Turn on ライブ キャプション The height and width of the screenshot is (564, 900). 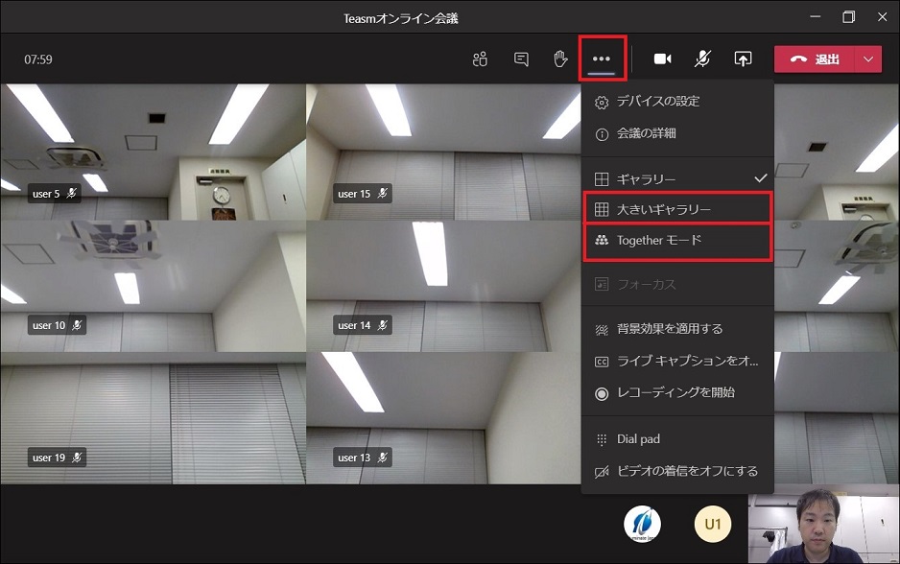[677, 362]
